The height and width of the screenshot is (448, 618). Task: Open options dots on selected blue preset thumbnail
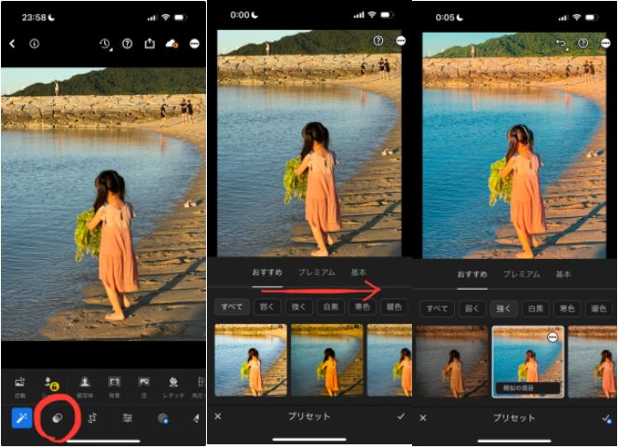coord(553,337)
